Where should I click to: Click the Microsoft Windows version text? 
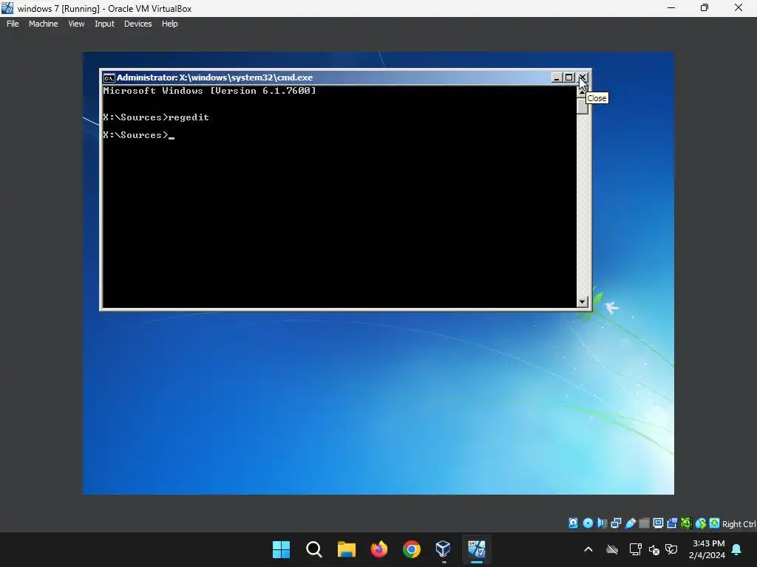click(x=209, y=91)
